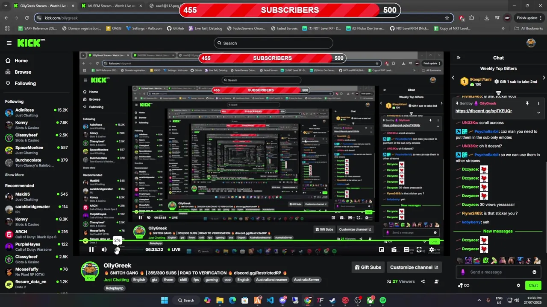Click the Roleplayrp tag
The height and width of the screenshot is (307, 547).
[115, 288]
